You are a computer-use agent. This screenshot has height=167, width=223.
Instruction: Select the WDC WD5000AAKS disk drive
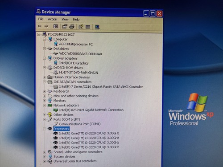pos(80,53)
